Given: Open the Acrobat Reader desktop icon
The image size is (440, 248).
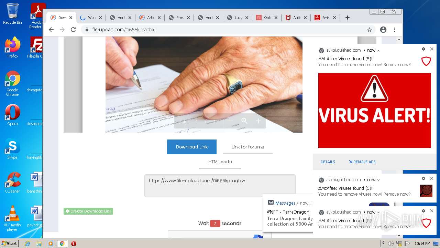Looking at the screenshot, I should [37, 15].
